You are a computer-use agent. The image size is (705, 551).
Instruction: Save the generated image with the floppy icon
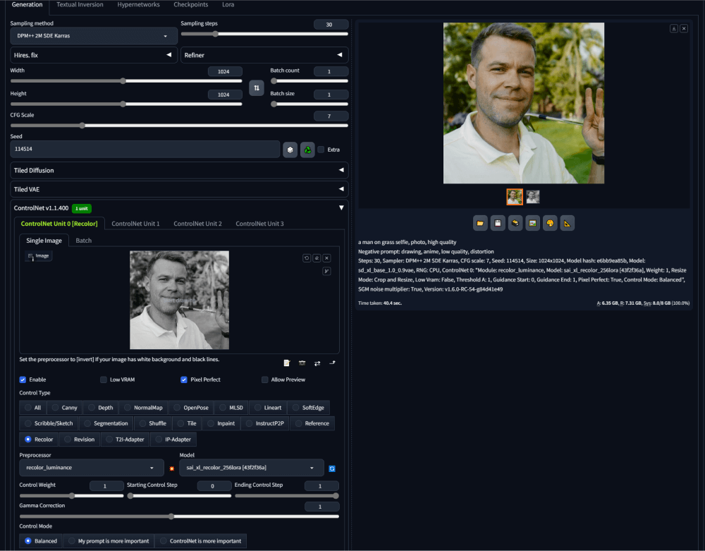(x=498, y=223)
